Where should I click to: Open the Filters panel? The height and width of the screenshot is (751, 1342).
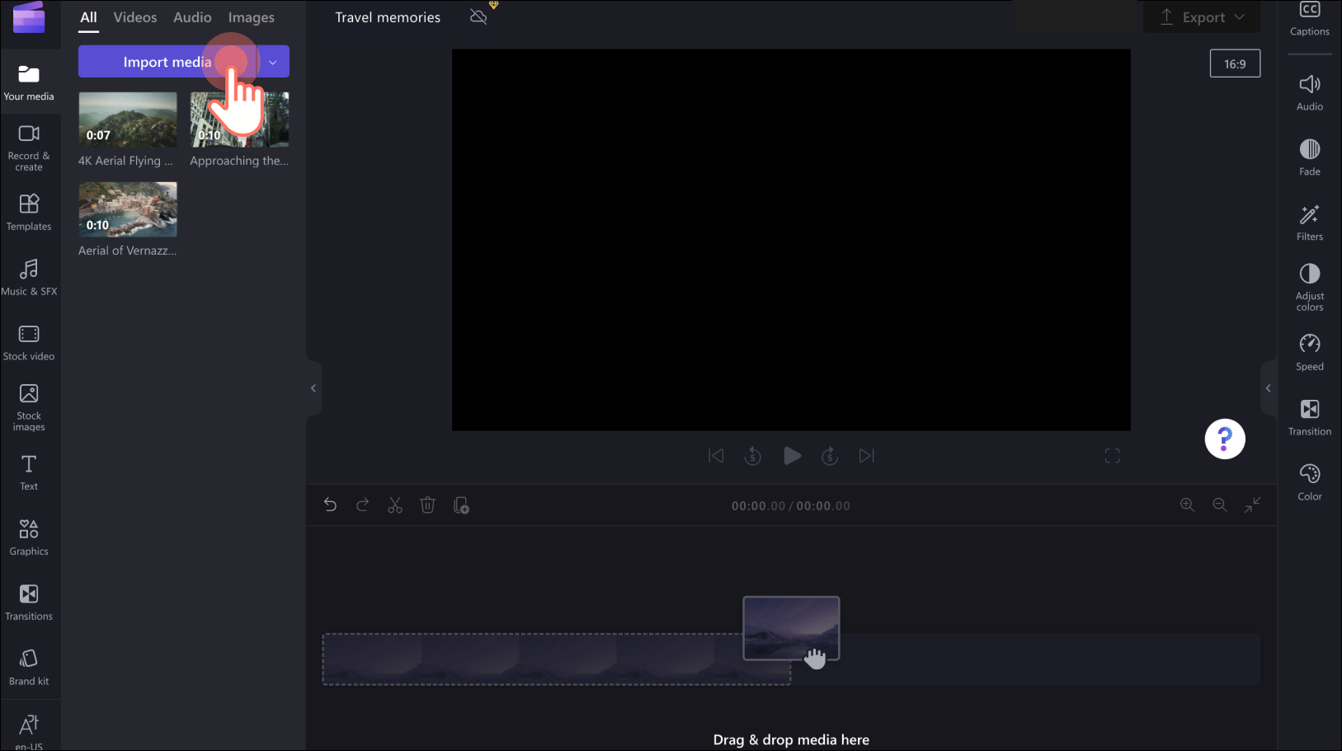(1310, 223)
